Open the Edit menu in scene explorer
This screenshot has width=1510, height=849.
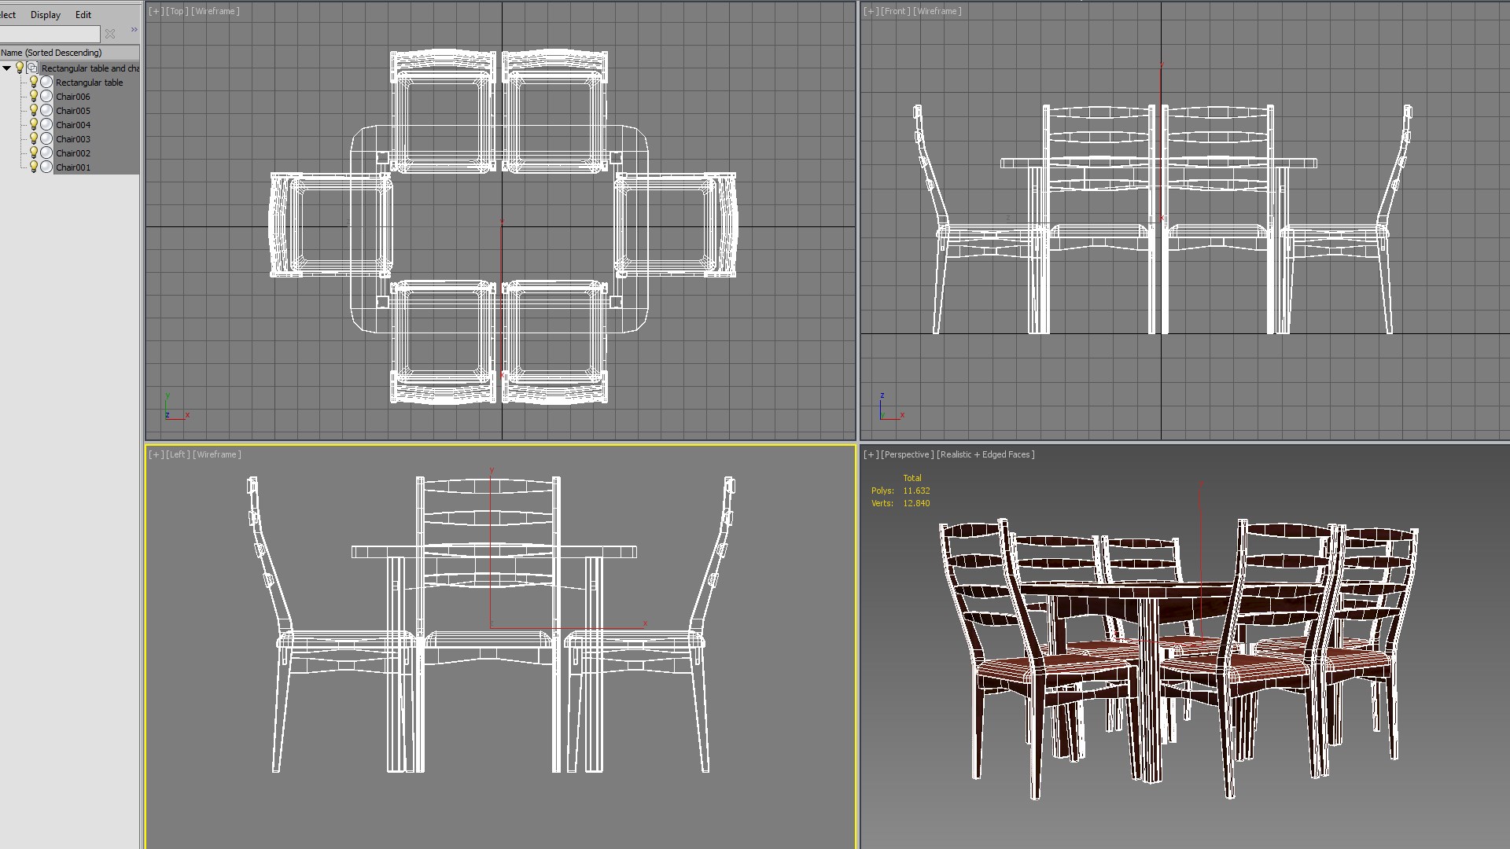pos(83,15)
